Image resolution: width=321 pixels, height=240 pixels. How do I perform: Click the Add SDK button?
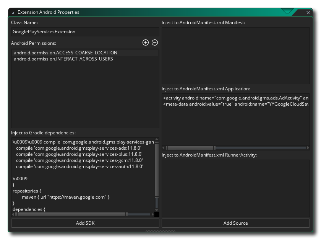pyautogui.click(x=85, y=223)
